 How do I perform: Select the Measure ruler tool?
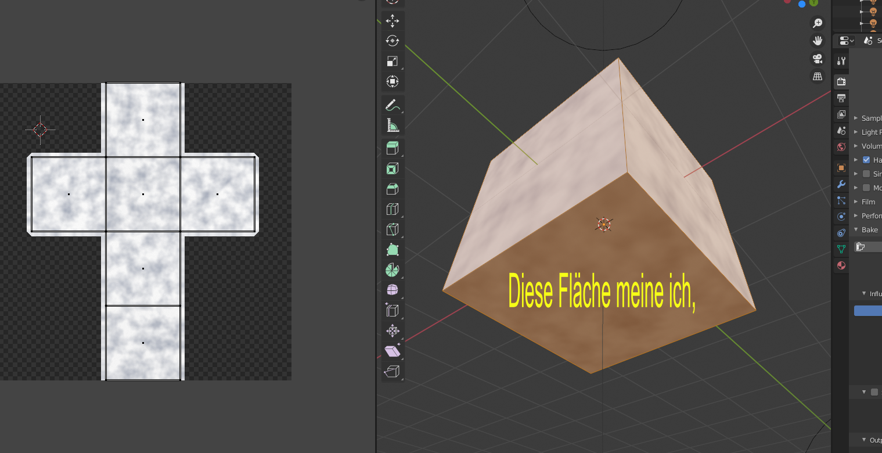[x=393, y=125]
